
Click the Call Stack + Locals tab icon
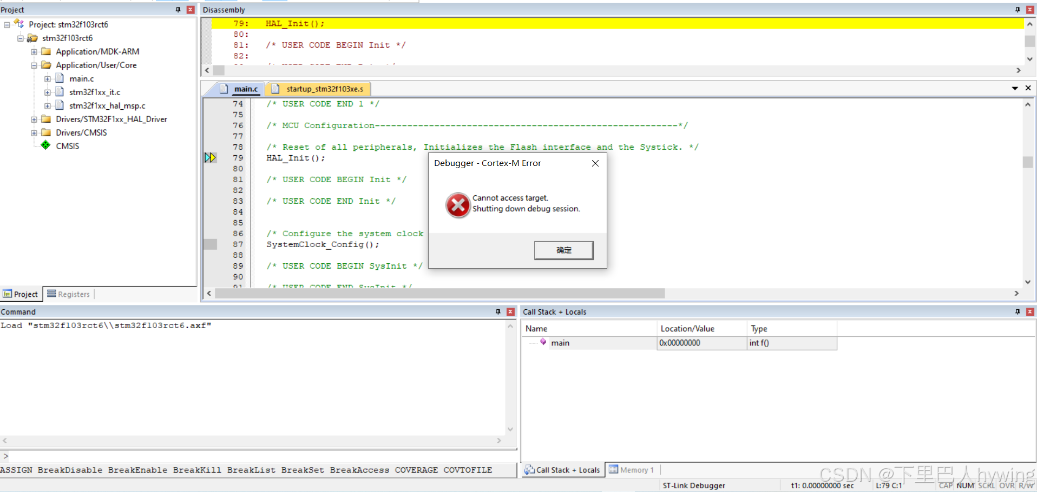coord(529,470)
